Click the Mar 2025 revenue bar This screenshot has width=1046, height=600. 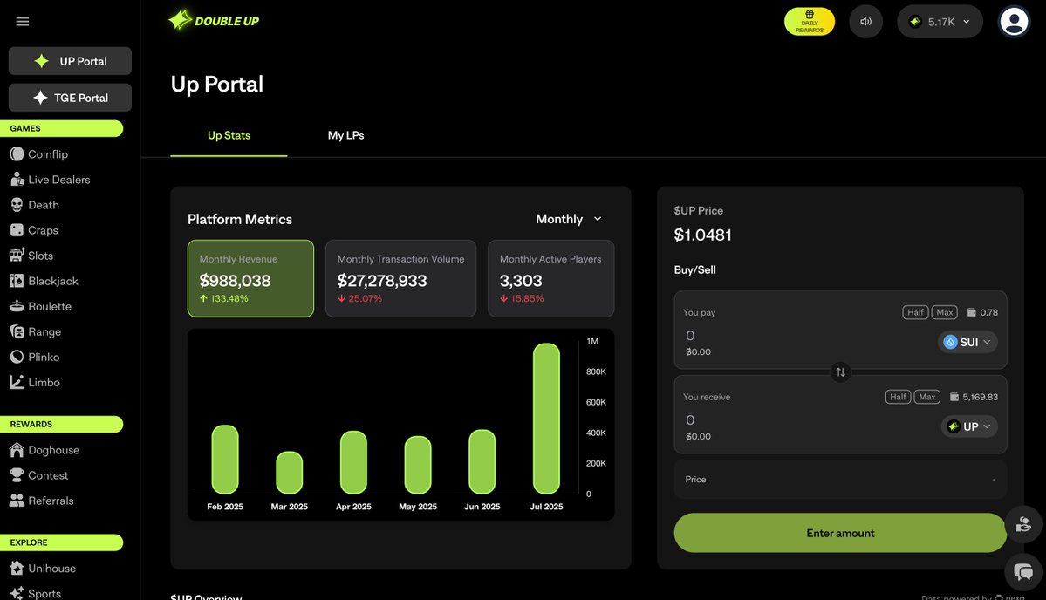289,473
